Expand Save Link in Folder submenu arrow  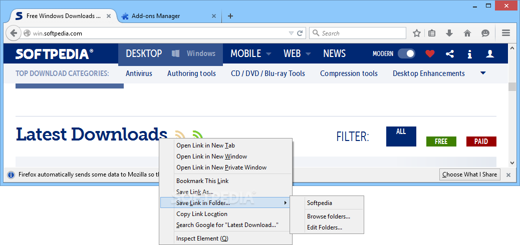pos(285,202)
